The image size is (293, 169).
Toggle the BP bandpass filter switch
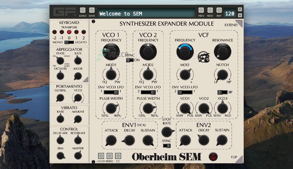pos(223,92)
